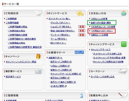Open リボ残高のおまとめ払い link

(x=102, y=31)
